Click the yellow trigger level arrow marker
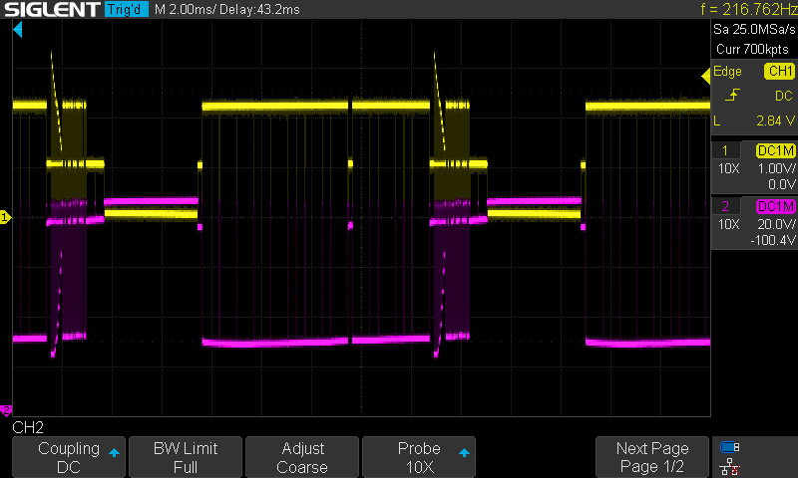Image resolution: width=798 pixels, height=478 pixels. tap(706, 77)
